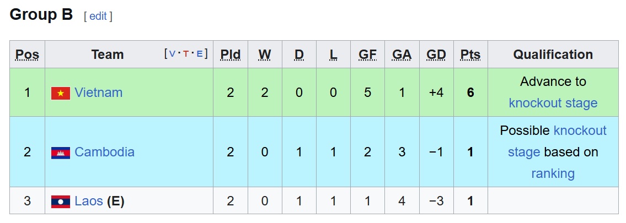This screenshot has height=223, width=626.
Task: Open knockout stage link in Vietnam row
Action: click(x=553, y=103)
